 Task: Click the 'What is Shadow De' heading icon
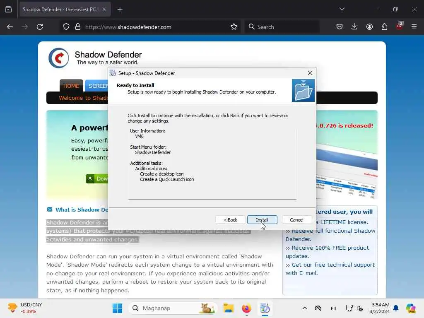[50, 209]
